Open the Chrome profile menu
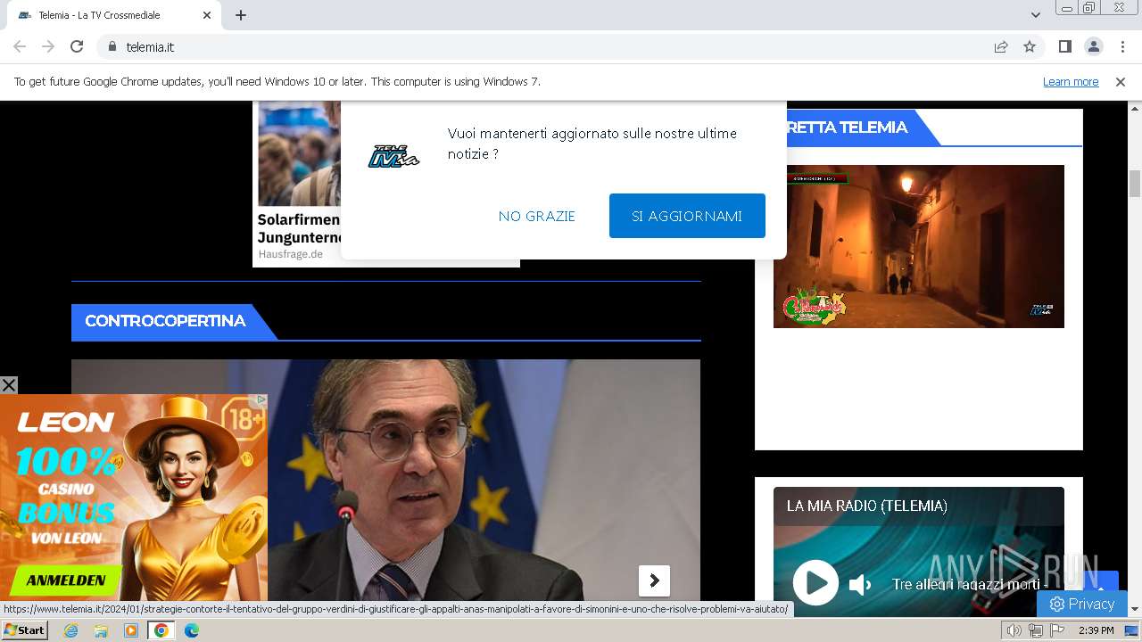Viewport: 1142px width, 642px height. 1093,46
